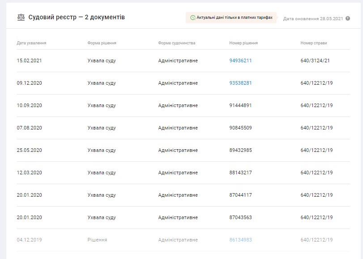This screenshot has height=259, width=363.
Task: Click the scales icon beside Судовий реєстр
Action: (21, 17)
